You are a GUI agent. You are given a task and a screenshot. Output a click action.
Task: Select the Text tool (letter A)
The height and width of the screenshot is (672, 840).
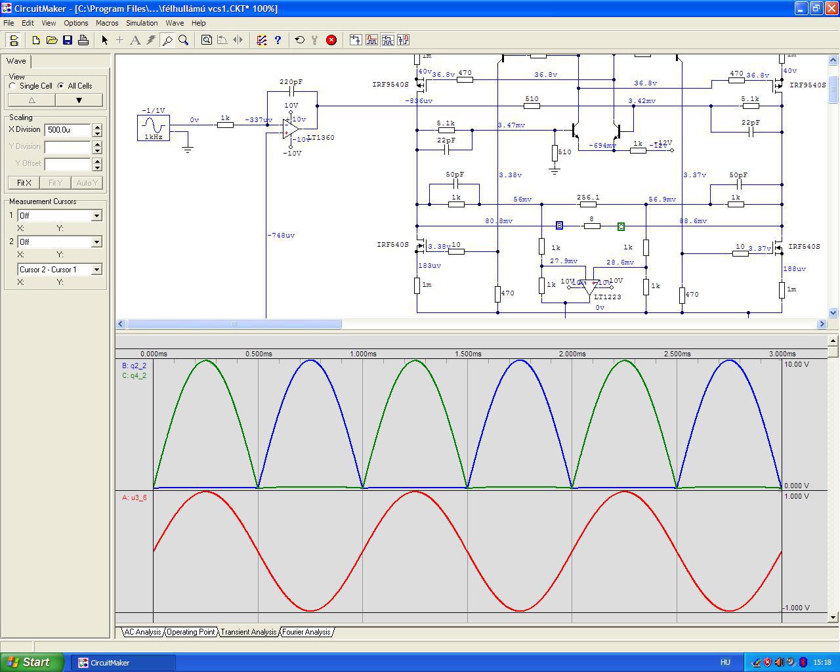point(135,40)
